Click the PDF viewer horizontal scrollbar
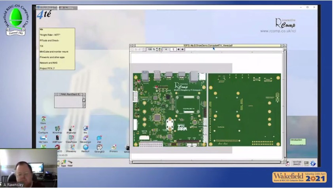 coord(207,162)
